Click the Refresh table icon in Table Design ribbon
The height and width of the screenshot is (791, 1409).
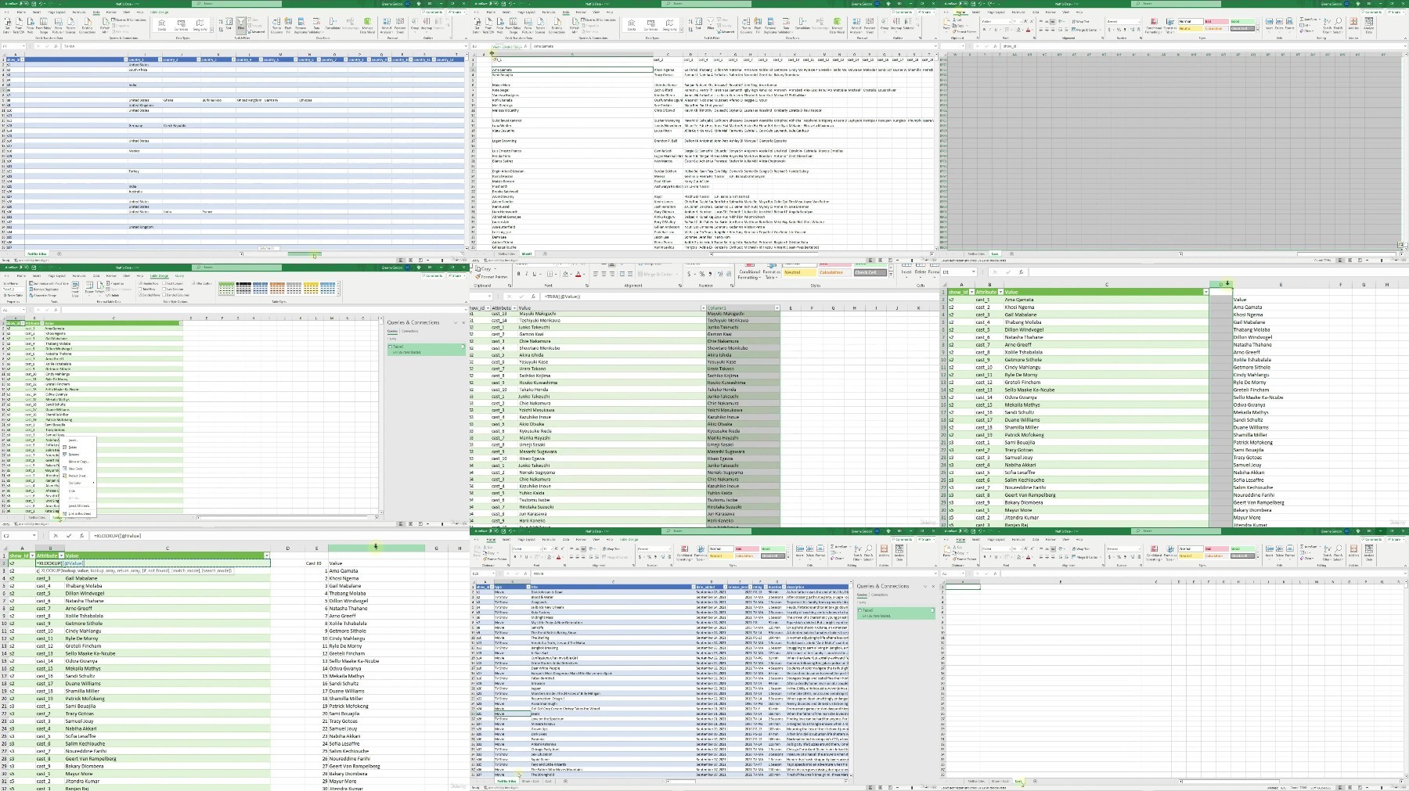point(100,288)
